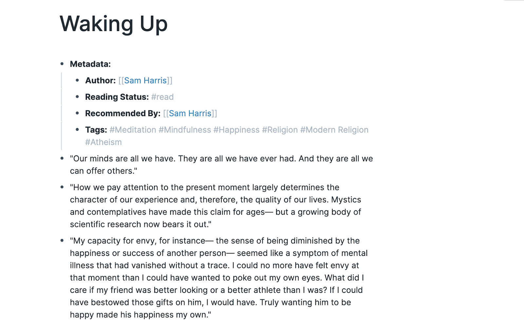Open the #Atheism tag
The image size is (524, 324).
[103, 142]
